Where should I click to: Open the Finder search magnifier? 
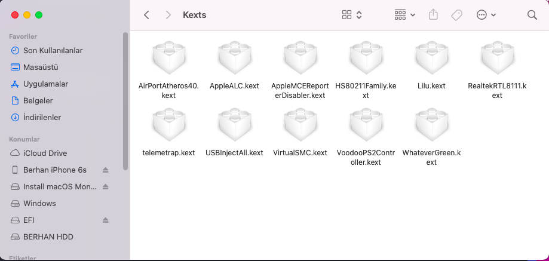532,15
